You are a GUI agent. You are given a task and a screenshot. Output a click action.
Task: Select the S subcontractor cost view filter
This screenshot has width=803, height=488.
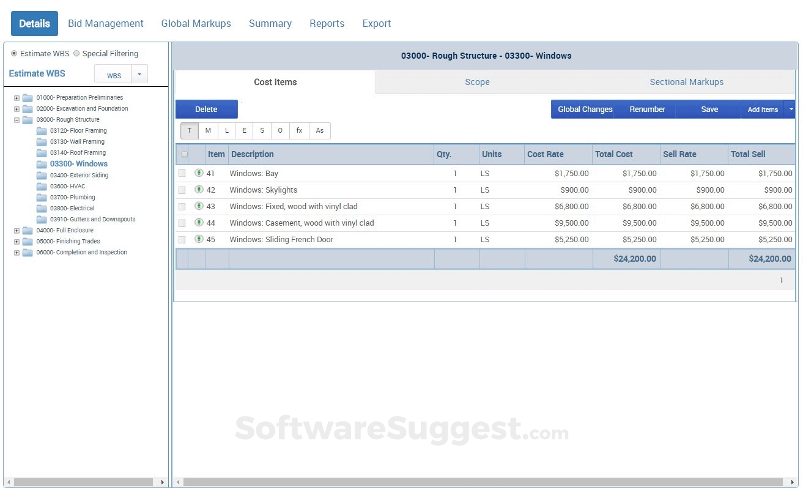[262, 130]
